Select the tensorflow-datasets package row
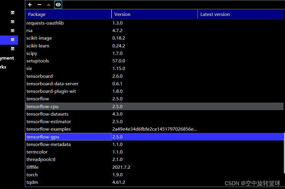This screenshot has height=189, width=285. point(154,114)
